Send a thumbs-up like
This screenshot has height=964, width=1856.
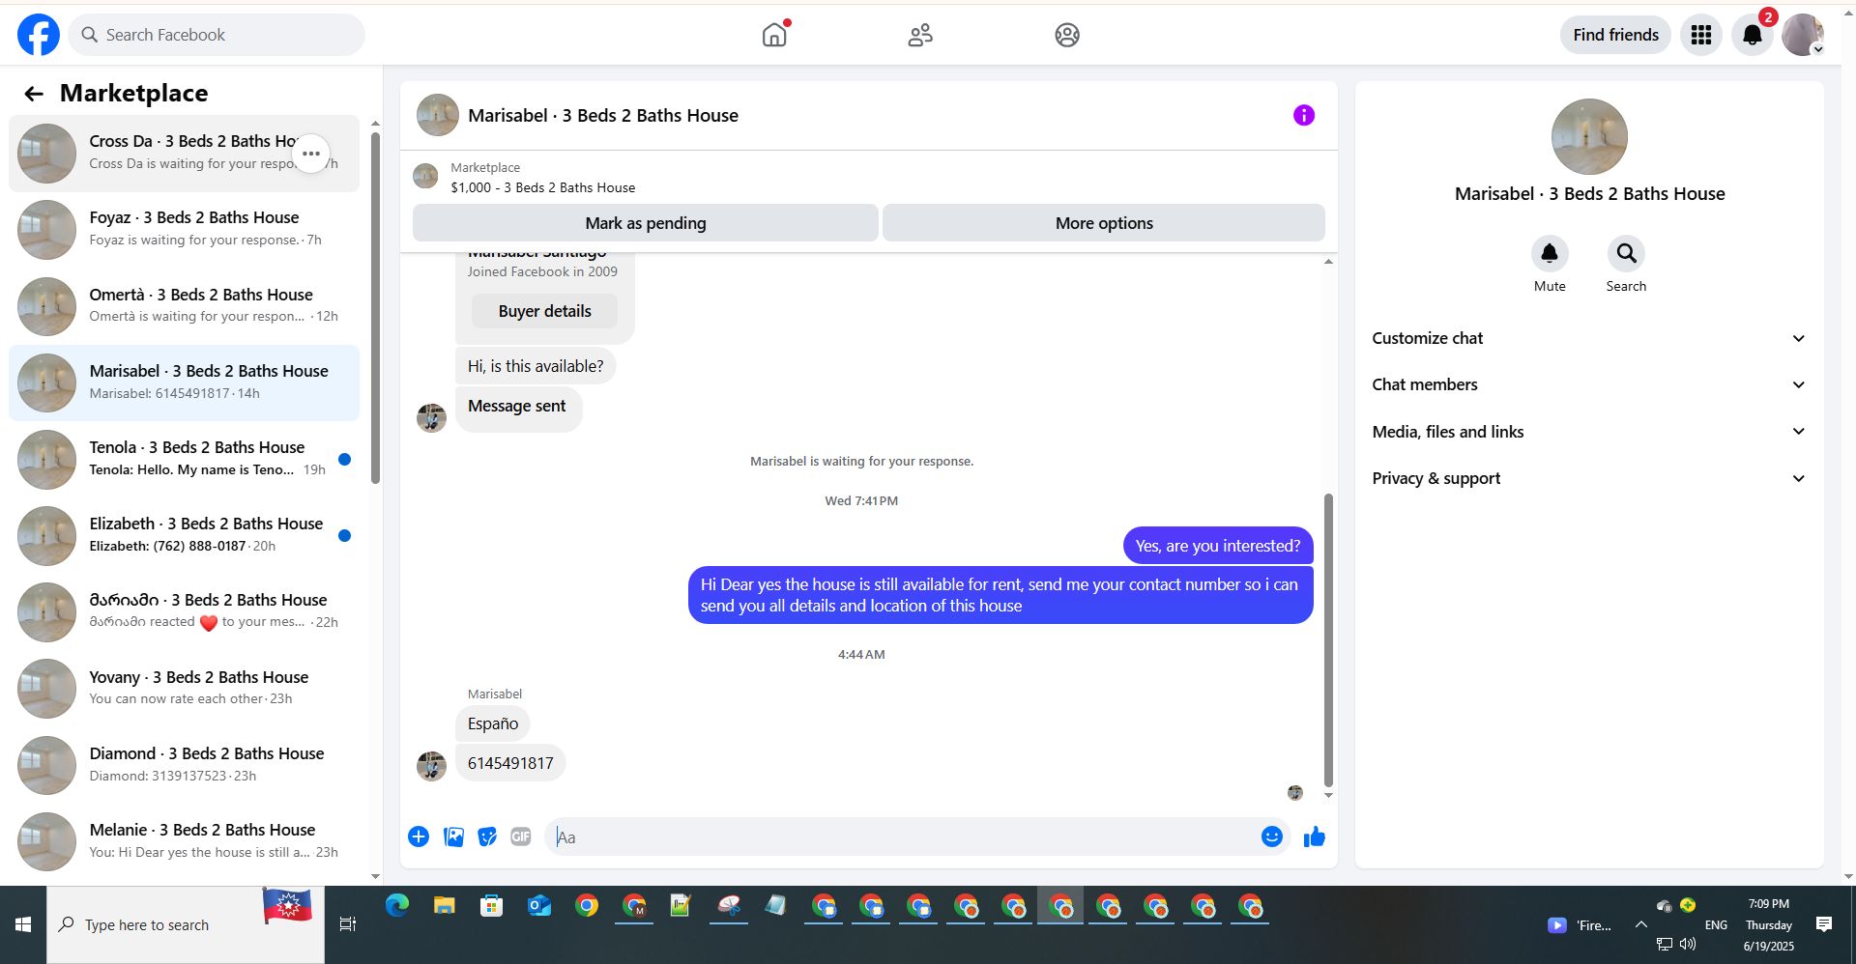pyautogui.click(x=1315, y=836)
